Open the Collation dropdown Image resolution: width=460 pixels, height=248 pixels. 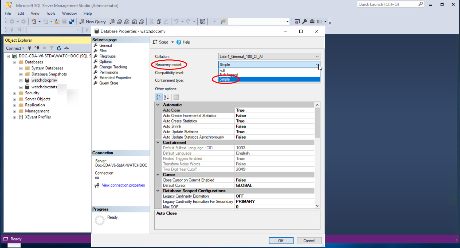[x=317, y=57]
